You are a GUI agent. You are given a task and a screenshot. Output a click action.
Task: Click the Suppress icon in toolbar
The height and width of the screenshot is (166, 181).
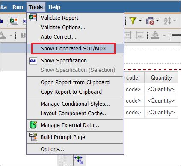[150, 21]
